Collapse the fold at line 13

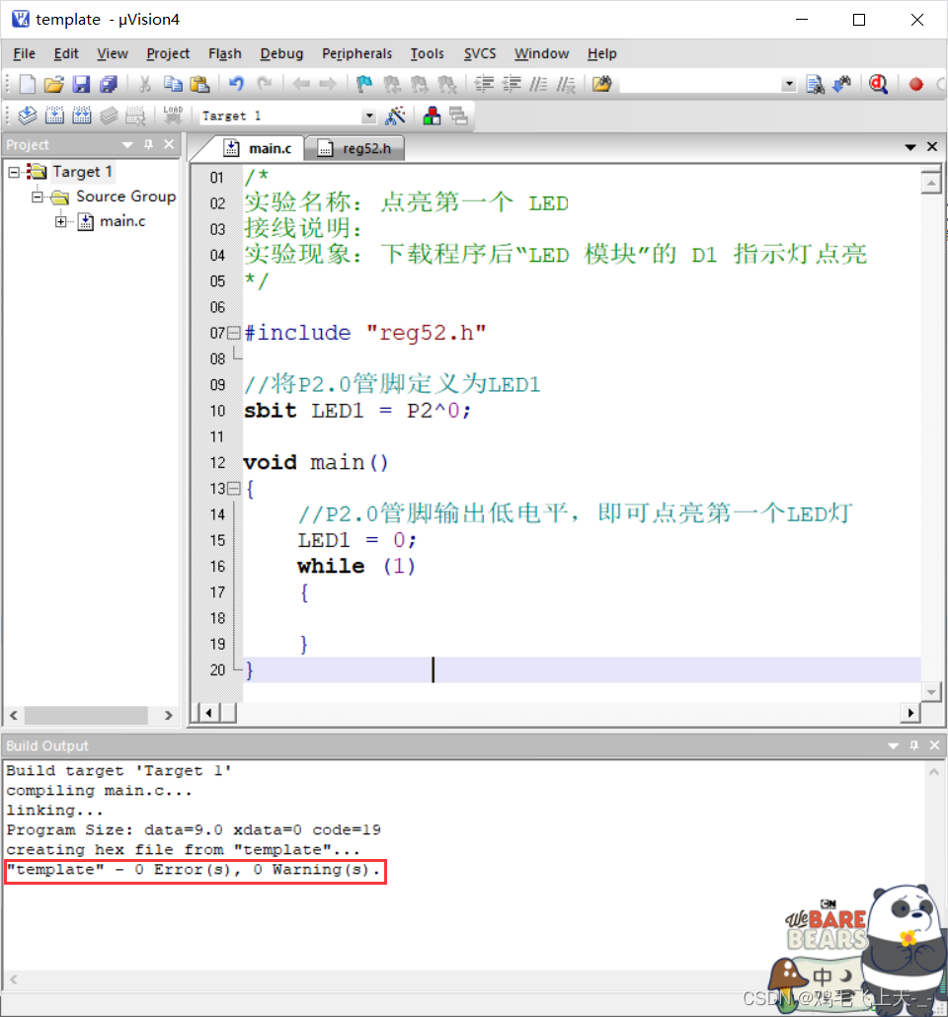(x=234, y=489)
